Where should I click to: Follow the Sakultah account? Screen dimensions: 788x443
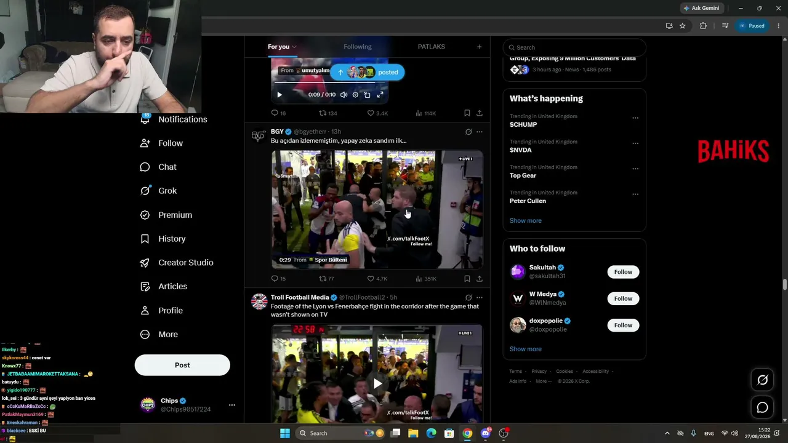pos(623,272)
